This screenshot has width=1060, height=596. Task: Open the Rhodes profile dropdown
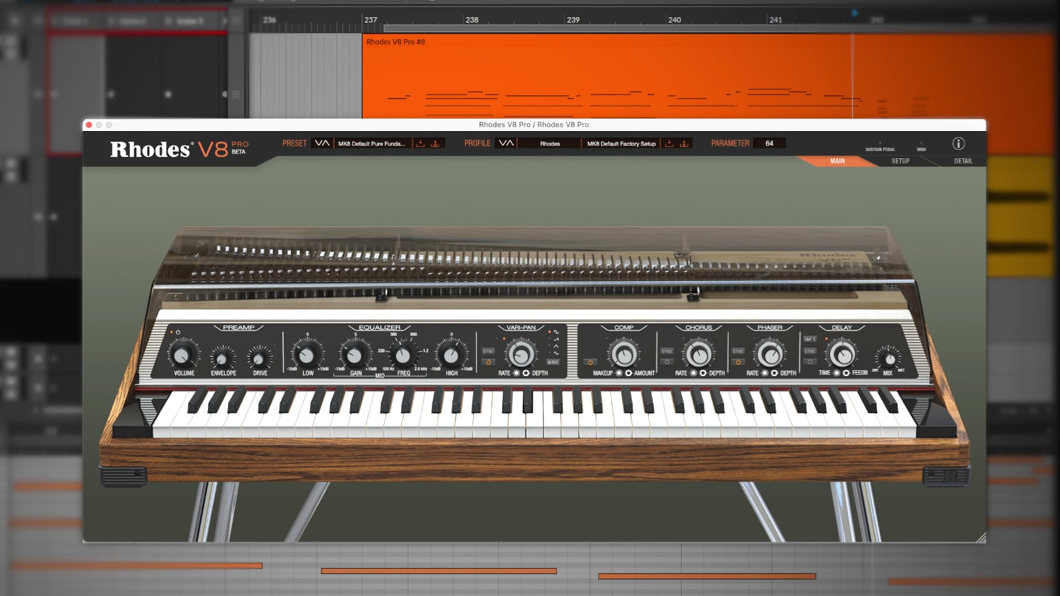[x=550, y=143]
